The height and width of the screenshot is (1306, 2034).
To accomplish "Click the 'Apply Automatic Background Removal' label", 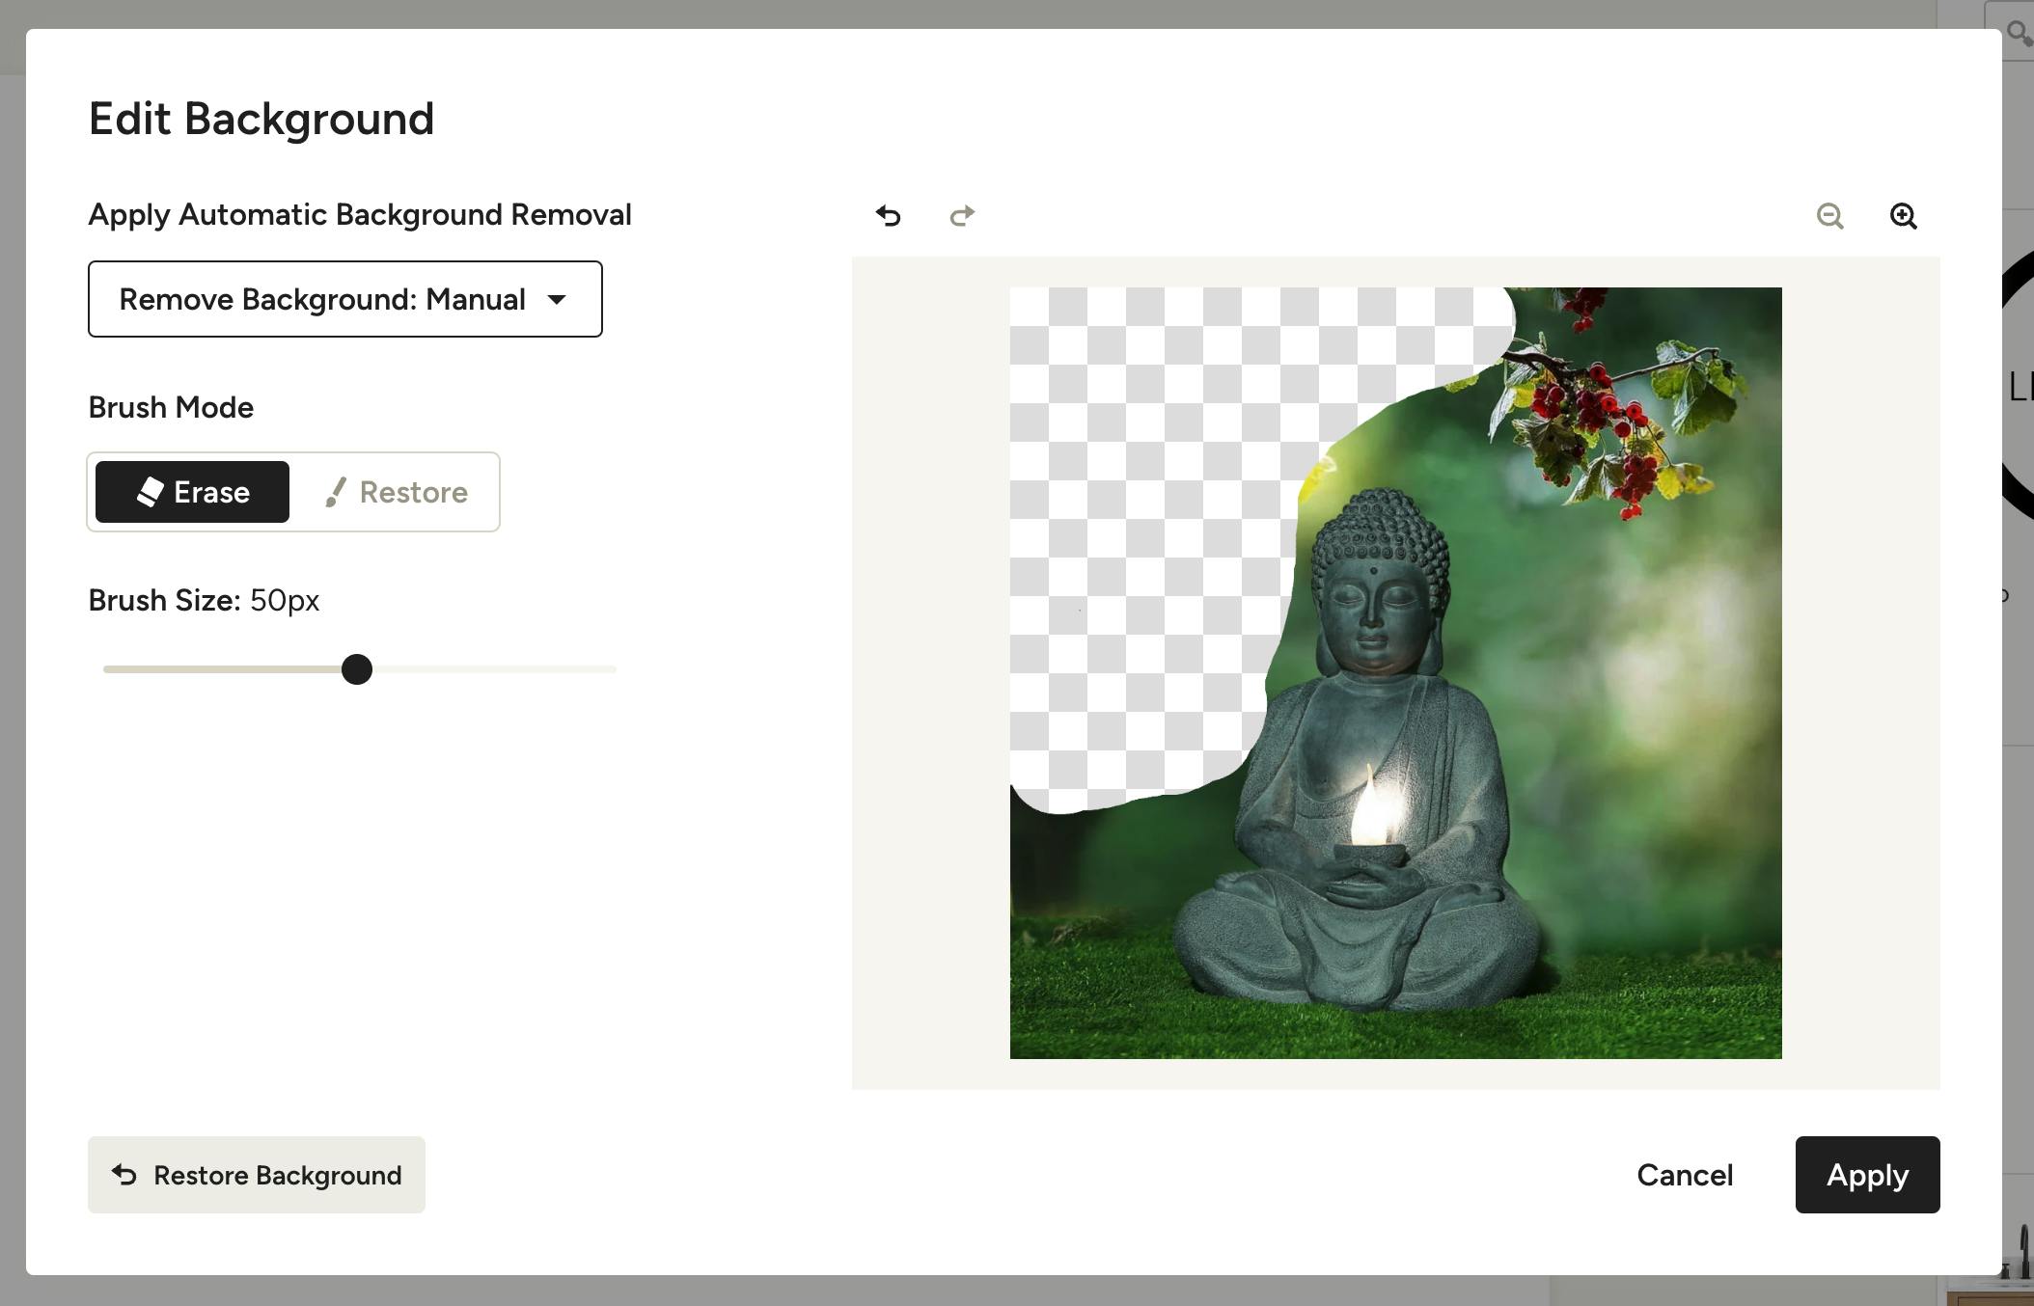I will coord(360,214).
